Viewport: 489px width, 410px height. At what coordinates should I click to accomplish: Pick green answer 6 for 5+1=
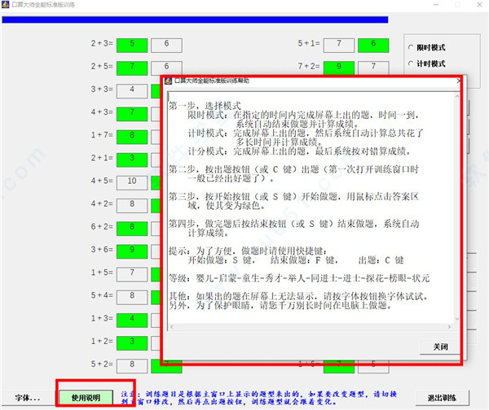(x=373, y=45)
